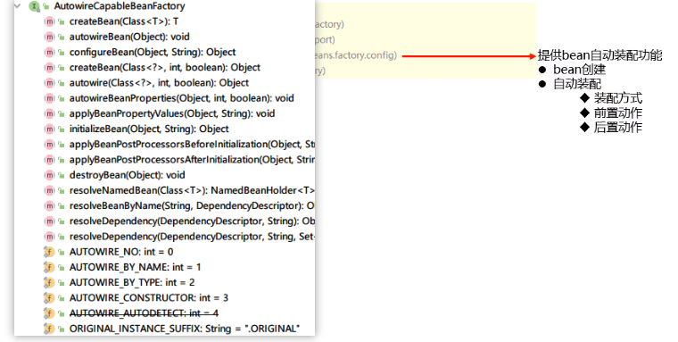Click field icon beside ORIGINAL_INSTANCE_SUFFIX

49,329
